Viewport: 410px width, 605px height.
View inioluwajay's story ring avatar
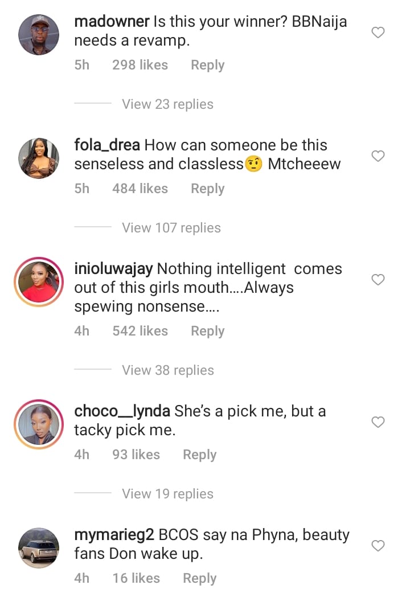click(x=39, y=281)
